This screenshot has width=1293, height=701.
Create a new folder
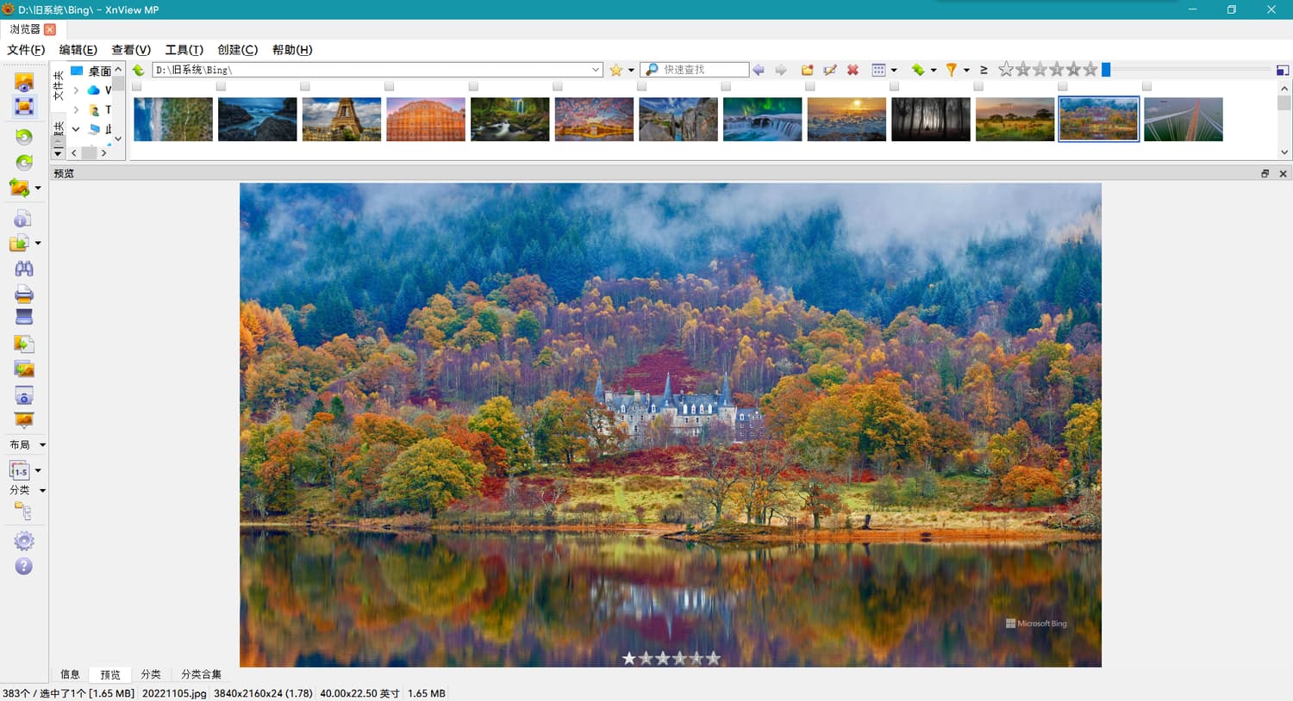(x=807, y=70)
